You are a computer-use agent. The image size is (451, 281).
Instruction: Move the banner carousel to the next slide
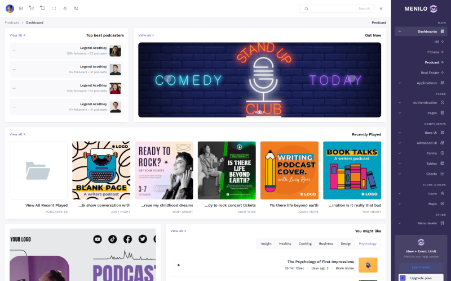coord(351,79)
